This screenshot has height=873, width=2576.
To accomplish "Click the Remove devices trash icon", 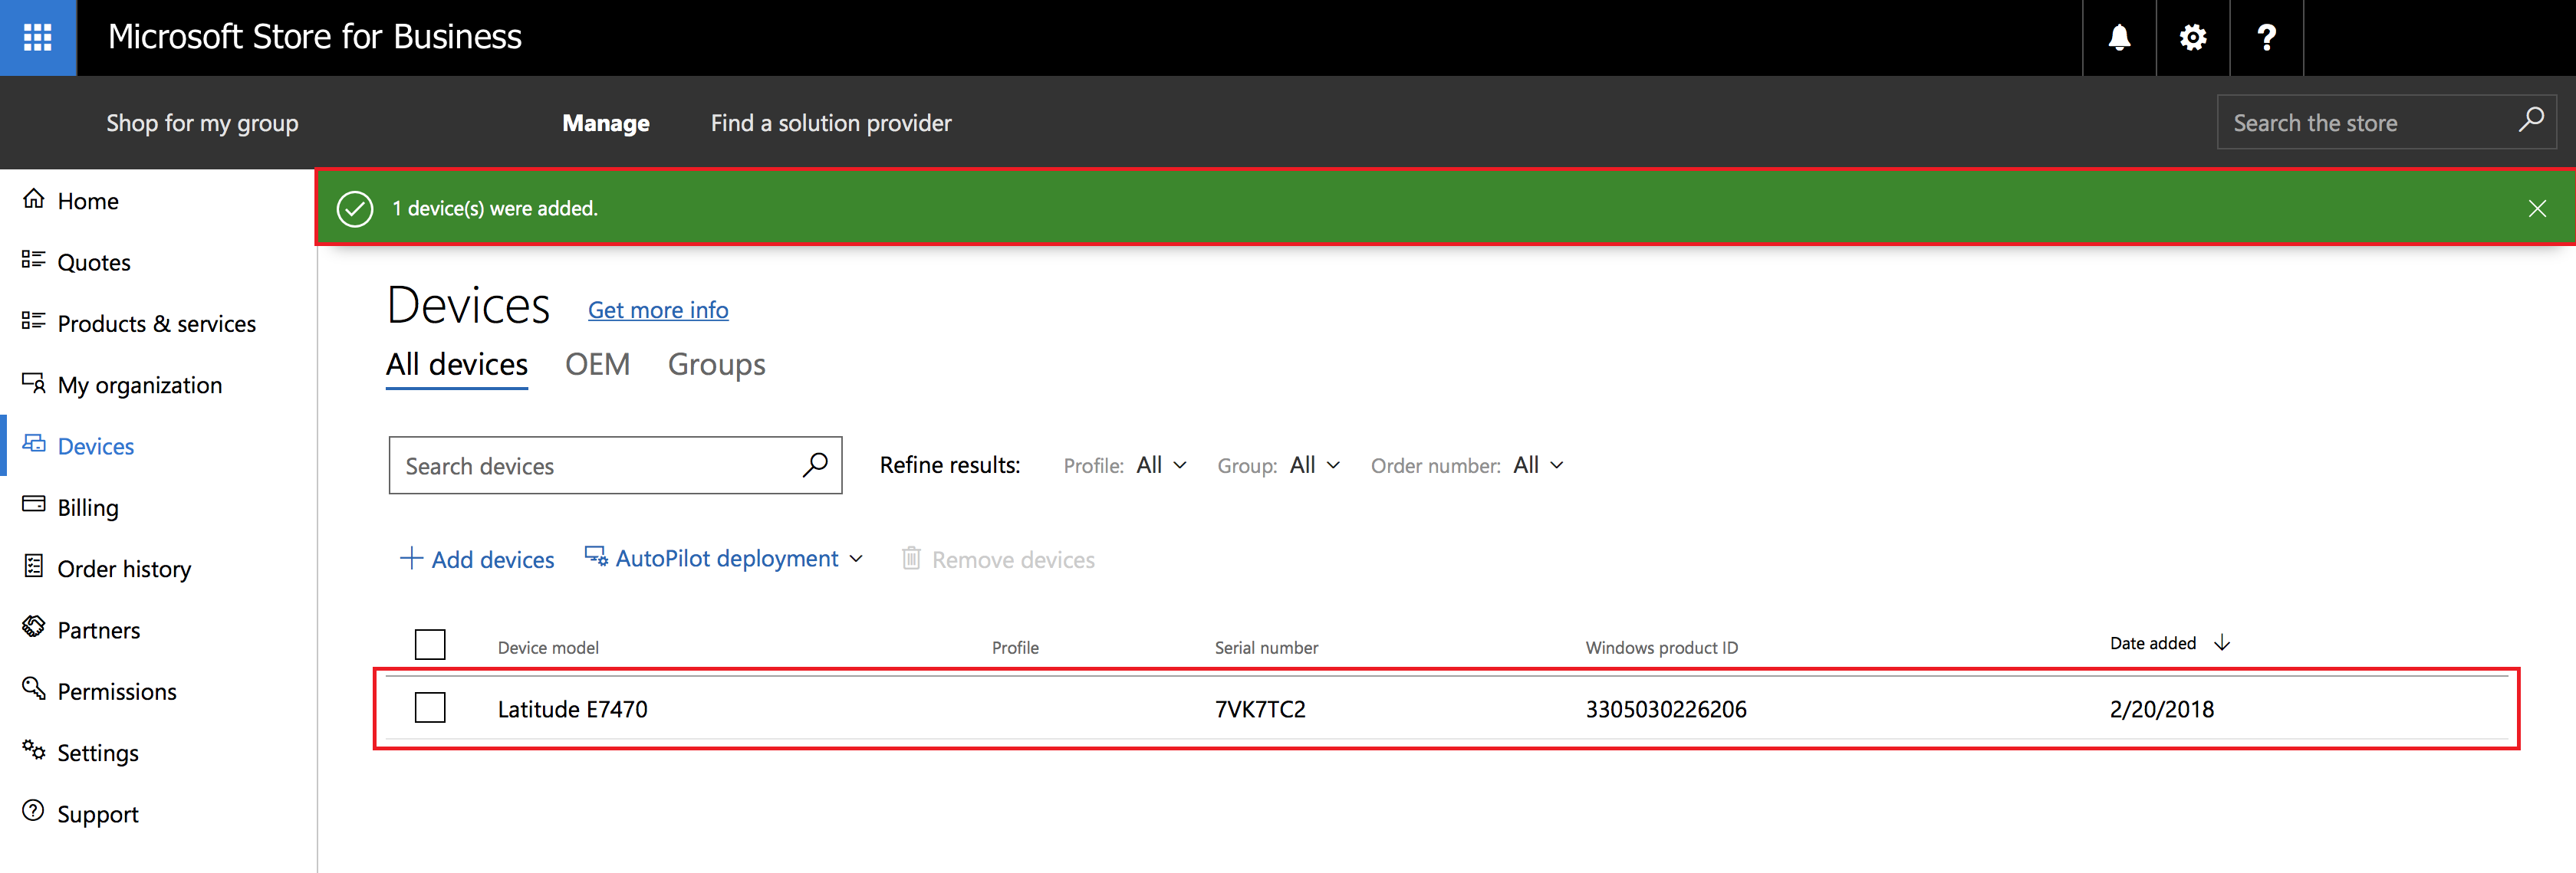I will [x=911, y=558].
